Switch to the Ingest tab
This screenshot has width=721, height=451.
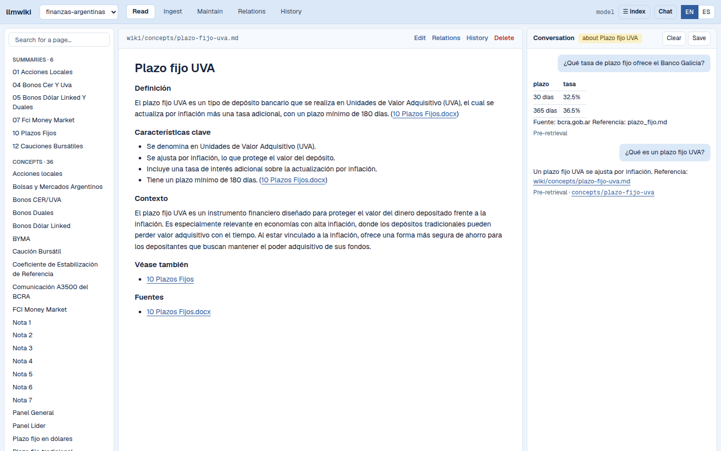click(x=173, y=12)
